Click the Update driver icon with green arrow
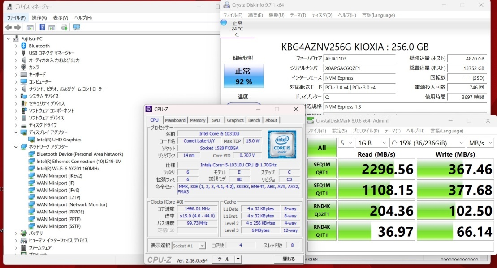 click(64, 28)
